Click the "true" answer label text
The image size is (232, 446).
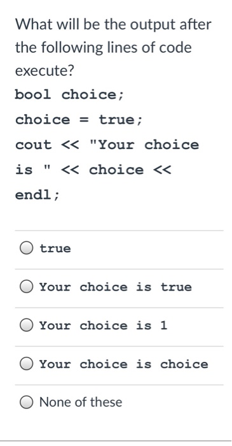tap(55, 248)
